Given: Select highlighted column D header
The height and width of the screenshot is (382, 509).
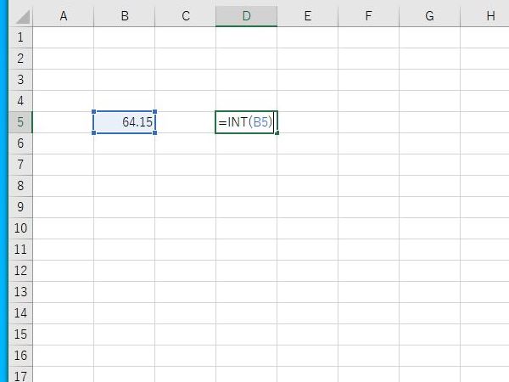Looking at the screenshot, I should coord(246,16).
